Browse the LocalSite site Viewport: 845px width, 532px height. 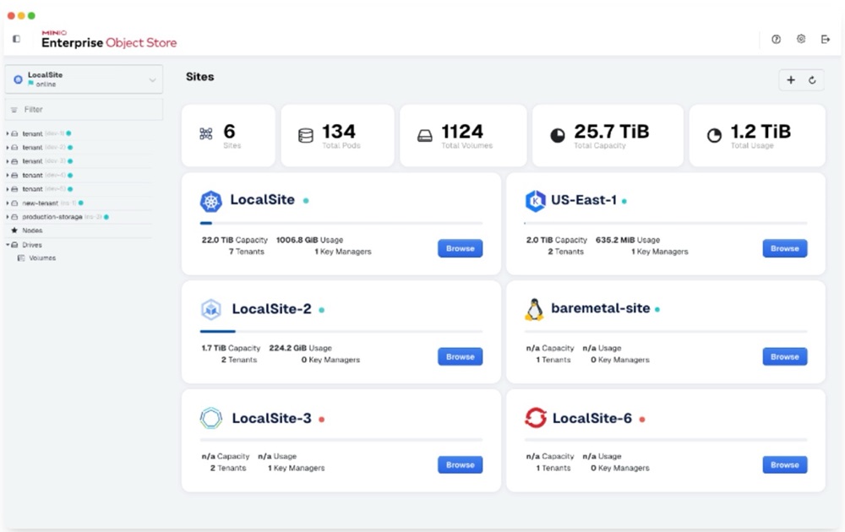[460, 248]
